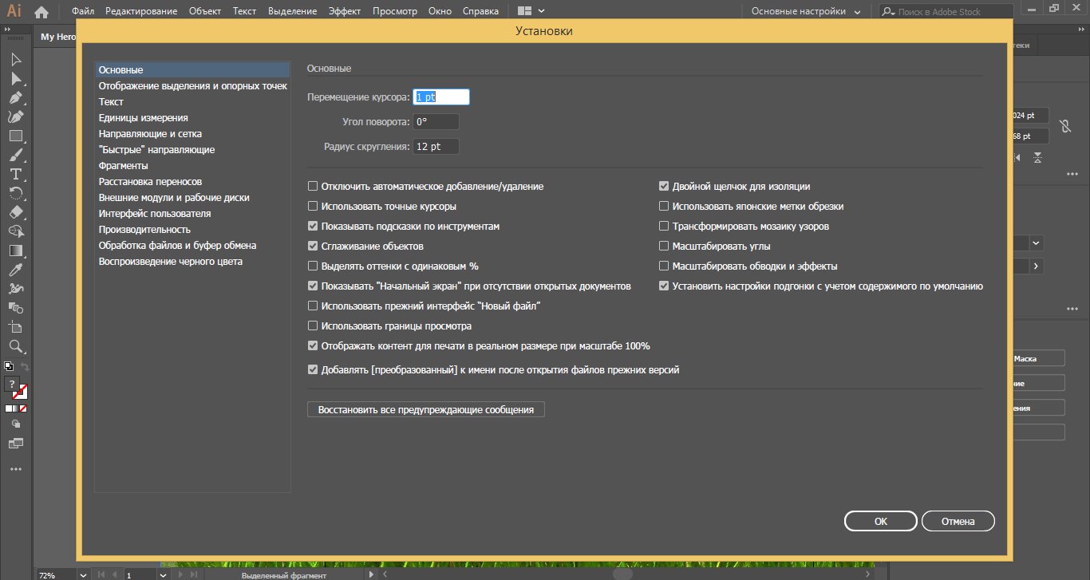Select the Pen tool
The image size is (1090, 580).
(x=15, y=98)
